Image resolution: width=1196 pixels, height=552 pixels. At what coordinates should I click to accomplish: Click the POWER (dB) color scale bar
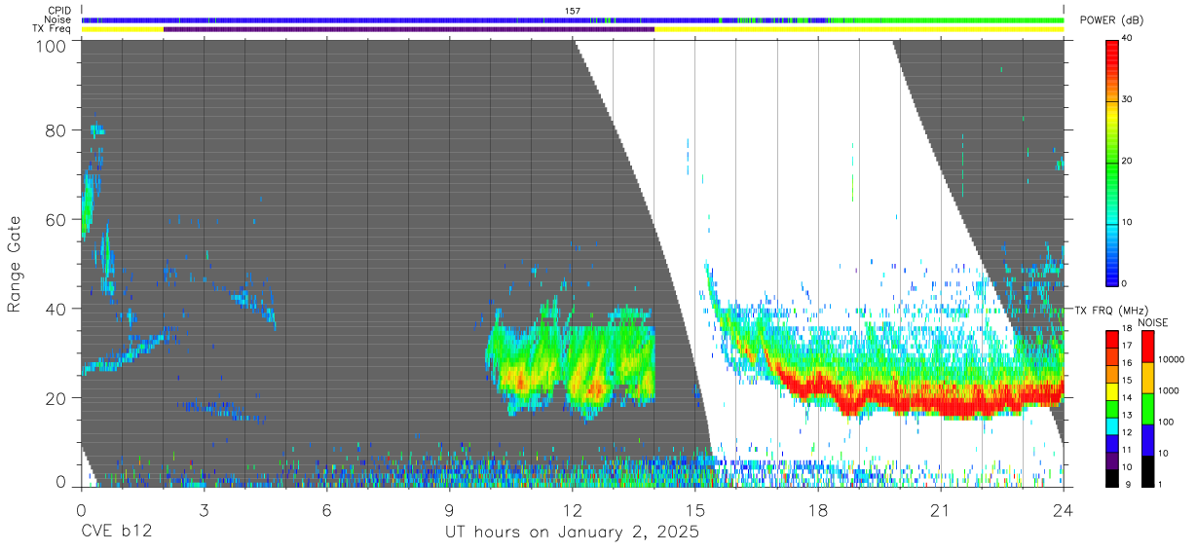(x=1111, y=162)
